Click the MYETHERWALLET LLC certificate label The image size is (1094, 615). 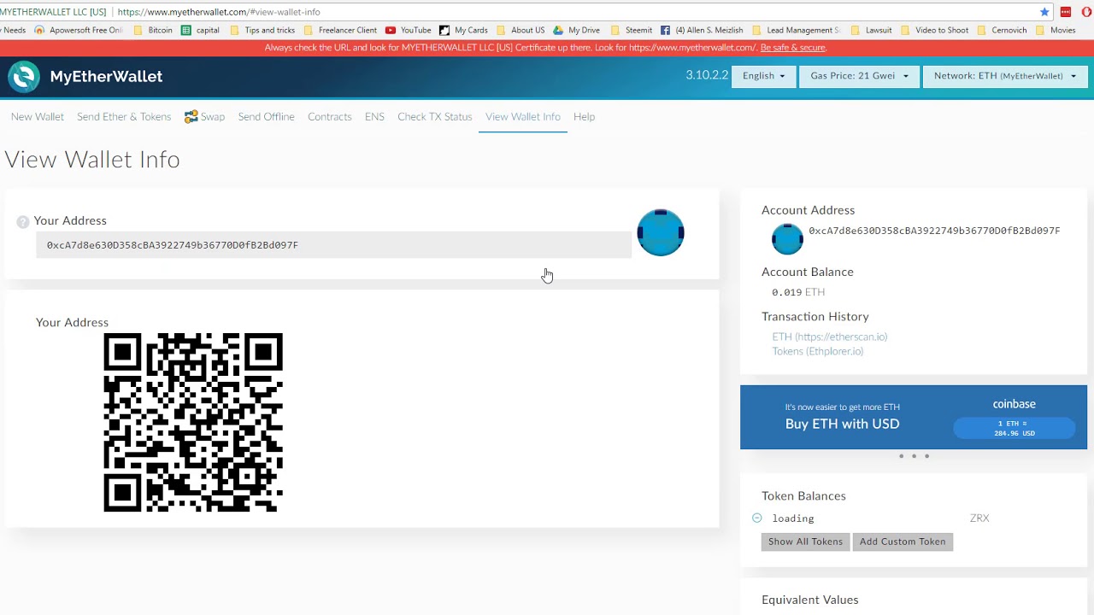tap(53, 12)
